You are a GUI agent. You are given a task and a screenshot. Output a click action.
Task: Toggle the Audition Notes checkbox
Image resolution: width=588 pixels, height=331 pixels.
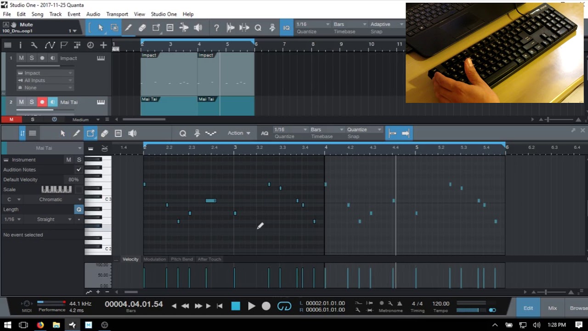point(79,170)
